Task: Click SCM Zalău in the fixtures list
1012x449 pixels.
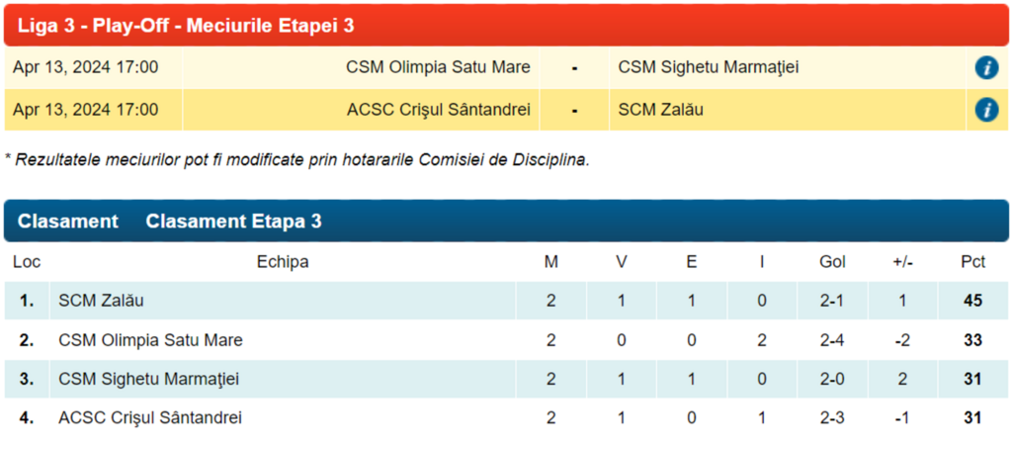Action: coord(660,110)
